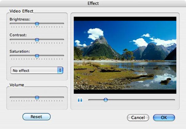This screenshot has height=129, width=186.
Task: Pause the video preview playback
Action: [80, 100]
